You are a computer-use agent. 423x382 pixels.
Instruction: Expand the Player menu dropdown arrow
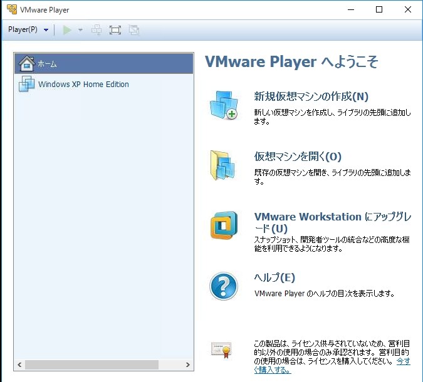[46, 30]
